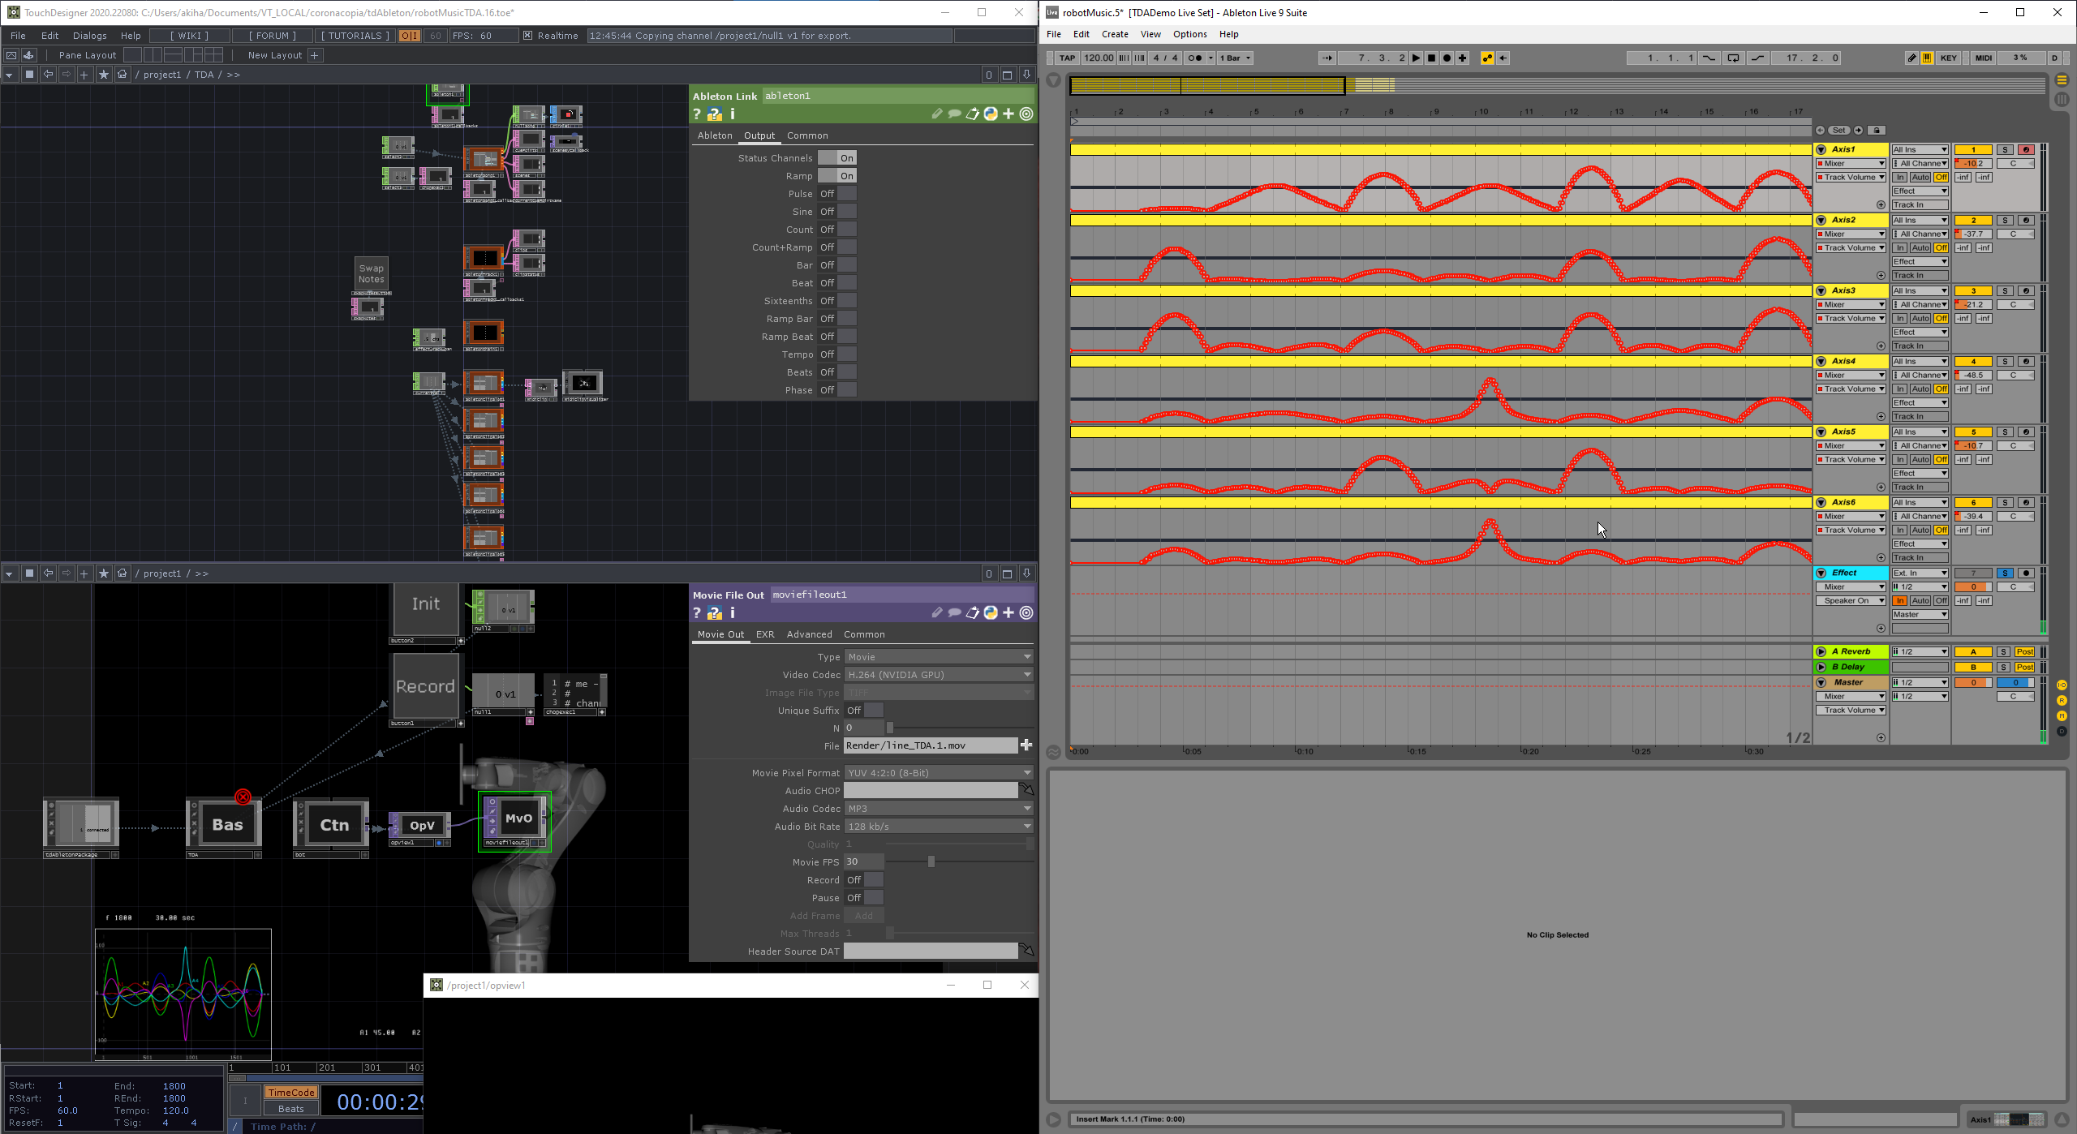Toggle Pulse parameter in Ableton Link
The height and width of the screenshot is (1134, 2077).
coord(836,194)
